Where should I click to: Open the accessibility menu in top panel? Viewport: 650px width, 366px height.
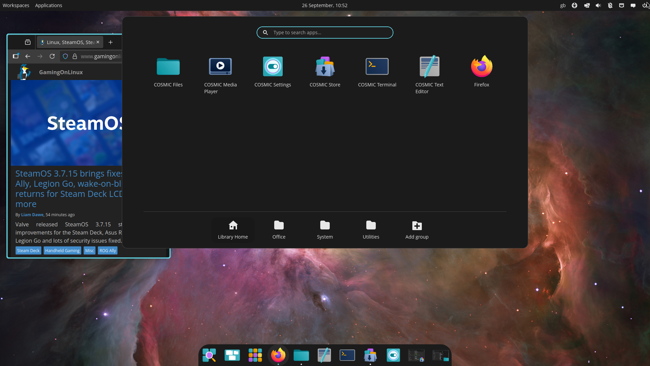pos(575,5)
